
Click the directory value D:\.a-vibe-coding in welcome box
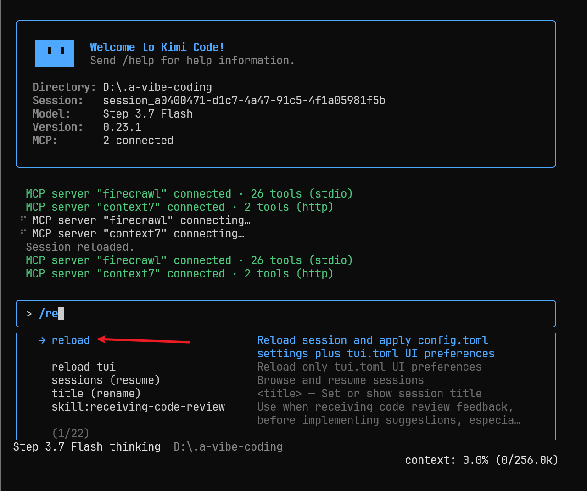(157, 87)
